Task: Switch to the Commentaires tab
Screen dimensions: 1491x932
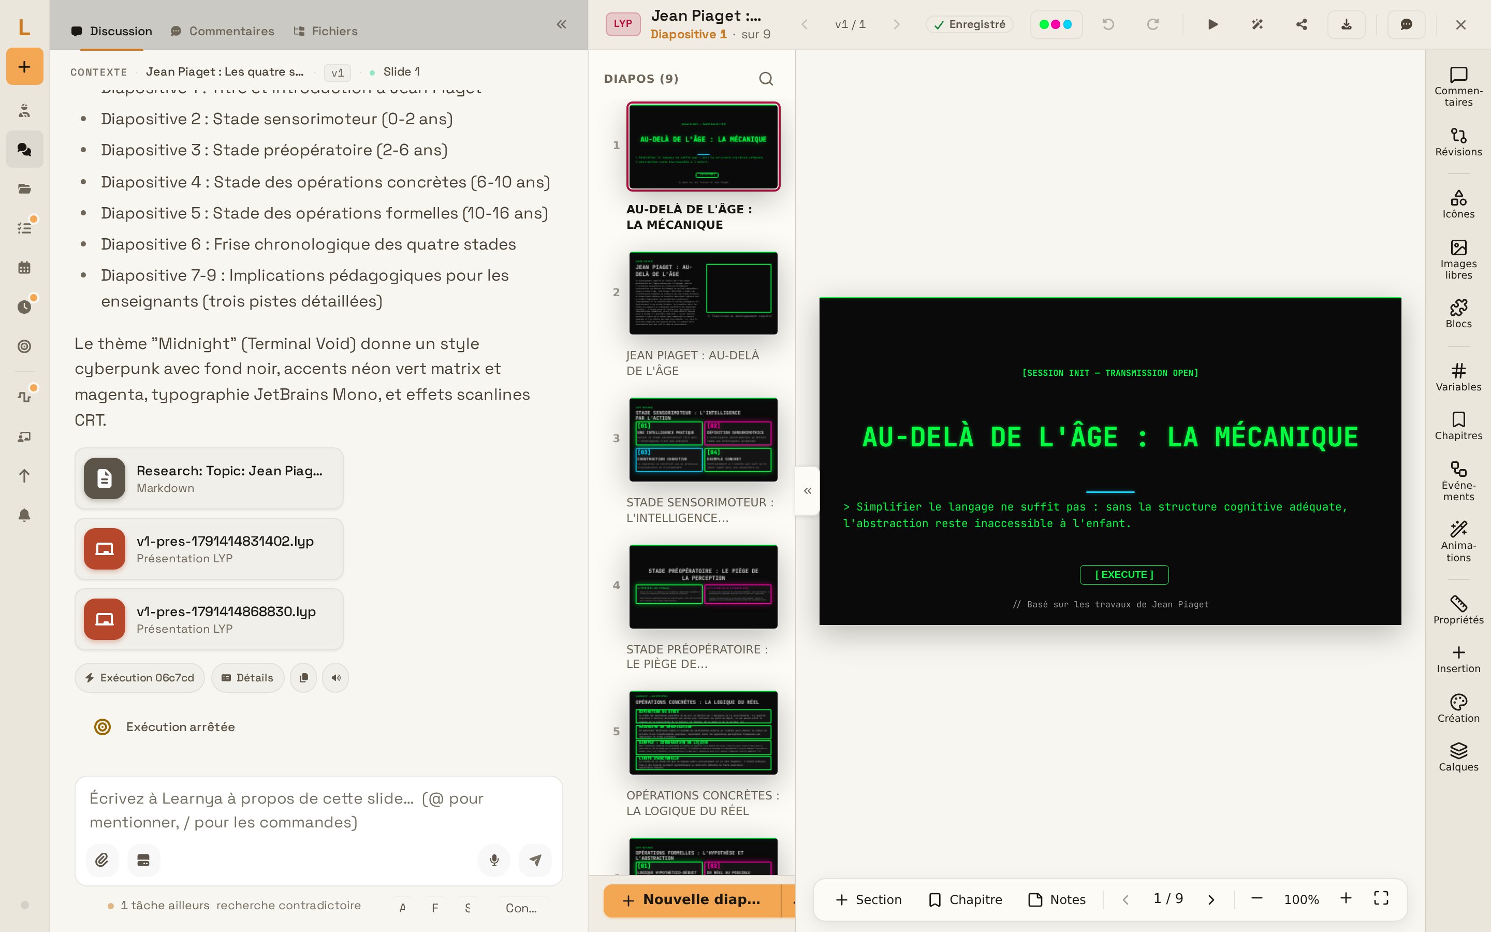Action: pyautogui.click(x=223, y=31)
